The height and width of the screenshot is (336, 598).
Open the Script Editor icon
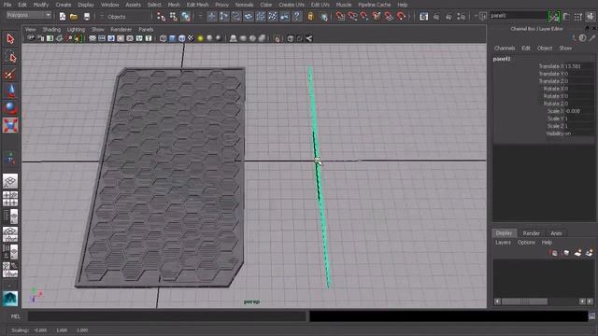591,316
